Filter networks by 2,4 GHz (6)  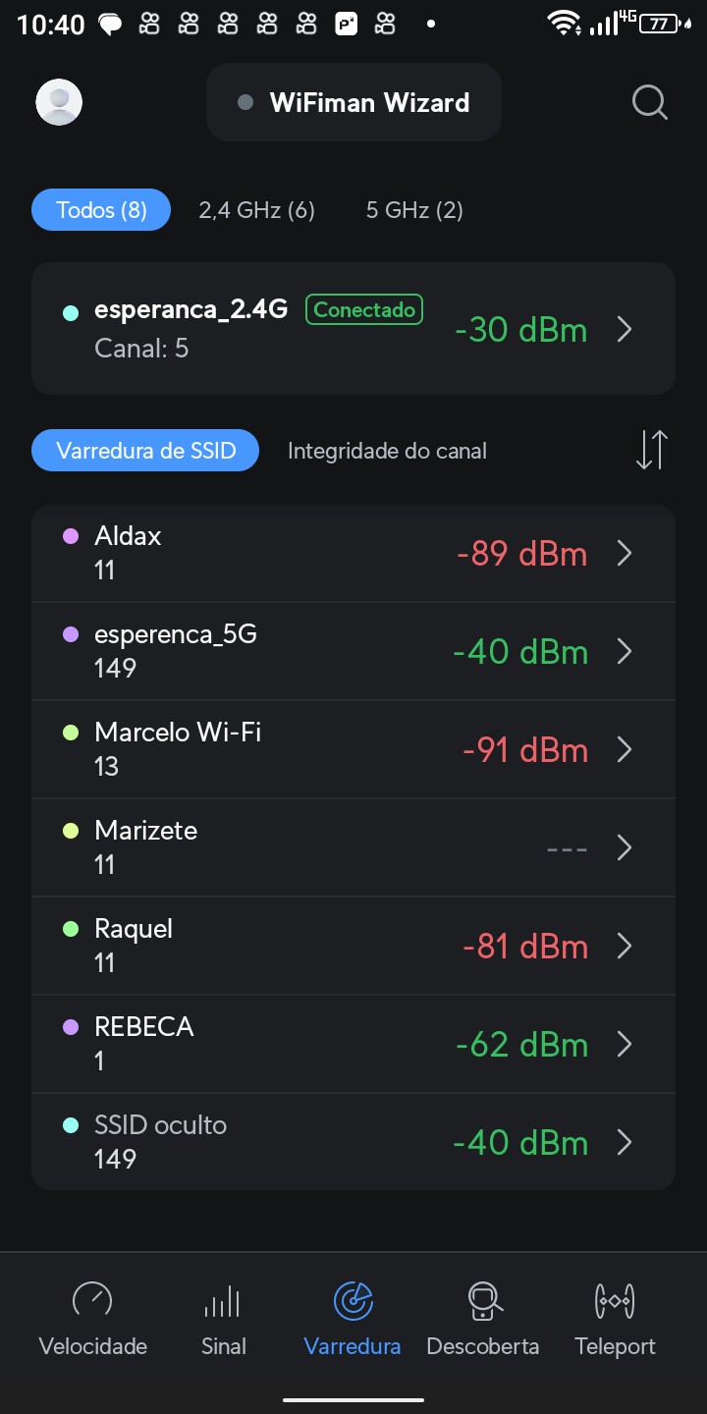pos(257,210)
